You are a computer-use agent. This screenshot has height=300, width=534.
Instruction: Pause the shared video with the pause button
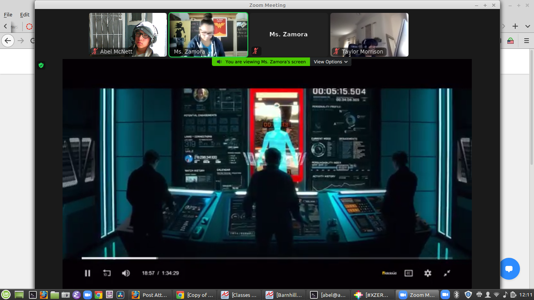pyautogui.click(x=88, y=273)
